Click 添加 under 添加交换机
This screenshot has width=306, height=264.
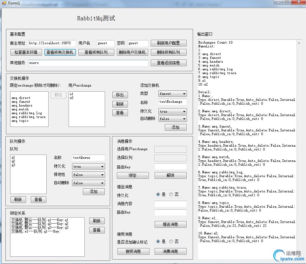pyautogui.click(x=176, y=127)
